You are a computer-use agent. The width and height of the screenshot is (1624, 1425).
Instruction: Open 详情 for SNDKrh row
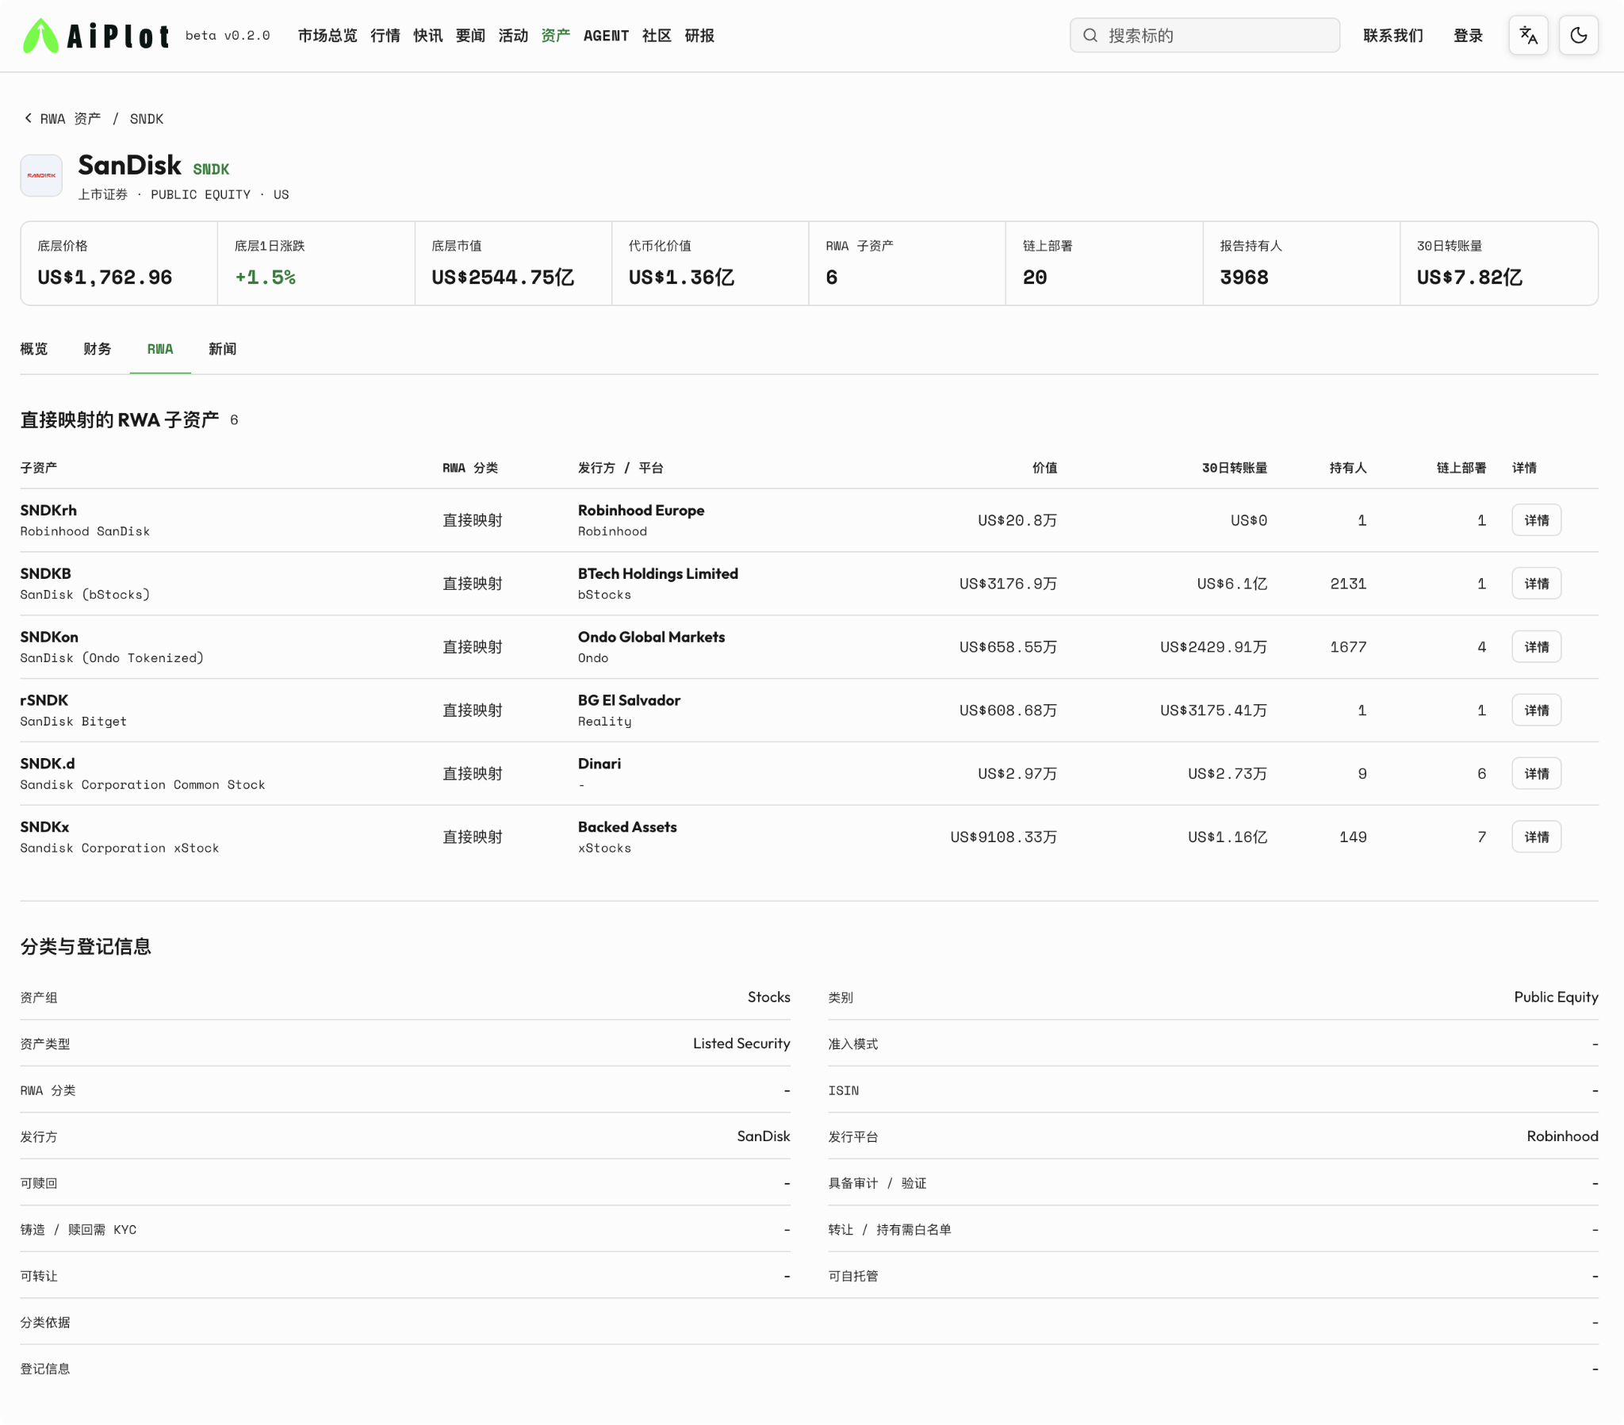pos(1536,520)
